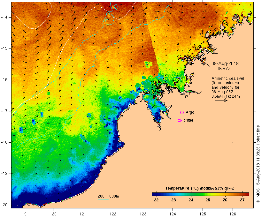Click the longitude axis label 120
The image size is (262, 217).
[x=53, y=214]
